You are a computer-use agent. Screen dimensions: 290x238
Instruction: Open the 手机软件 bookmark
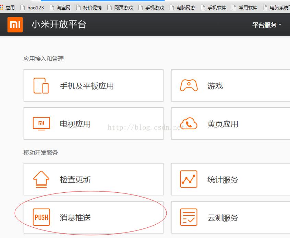tap(214, 8)
